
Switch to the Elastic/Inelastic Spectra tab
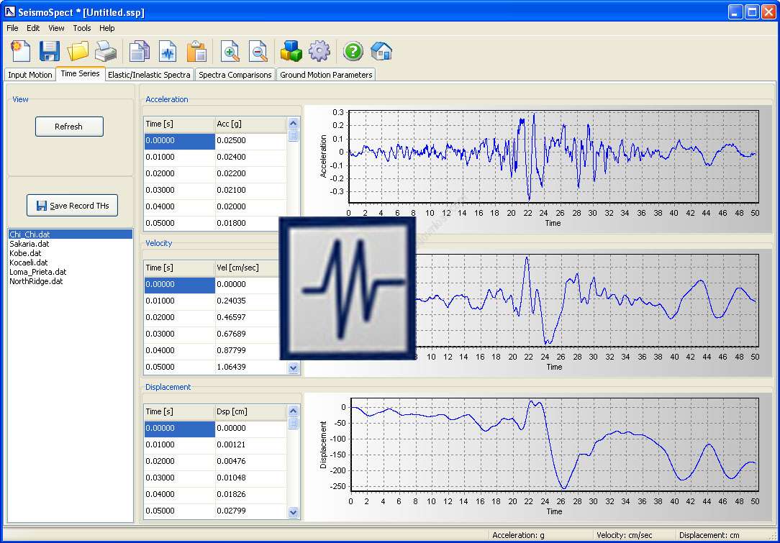(x=149, y=75)
